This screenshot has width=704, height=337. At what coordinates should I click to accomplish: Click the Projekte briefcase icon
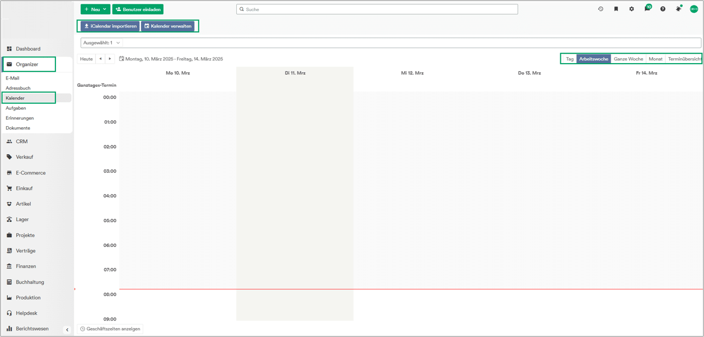(9, 235)
